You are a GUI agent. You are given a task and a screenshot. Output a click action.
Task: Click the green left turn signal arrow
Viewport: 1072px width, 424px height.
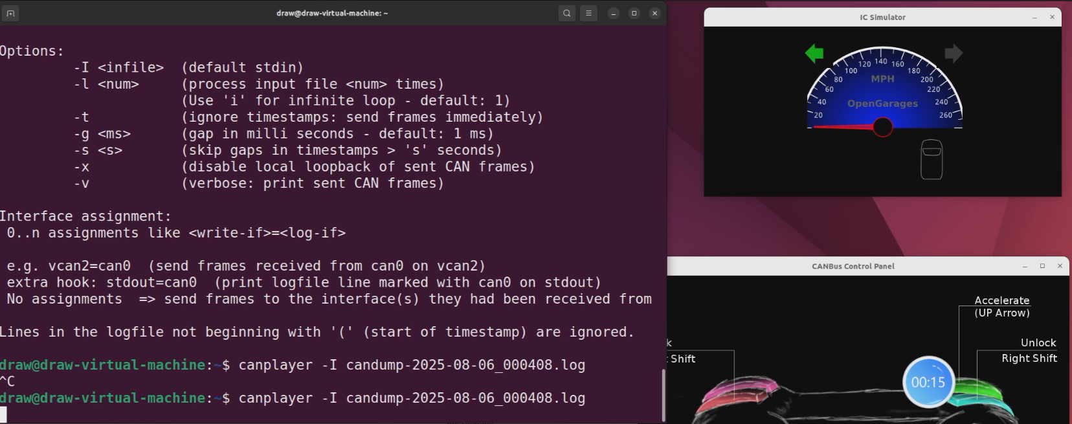coord(814,53)
